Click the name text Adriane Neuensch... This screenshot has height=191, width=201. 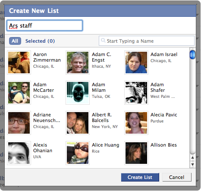tap(47, 118)
